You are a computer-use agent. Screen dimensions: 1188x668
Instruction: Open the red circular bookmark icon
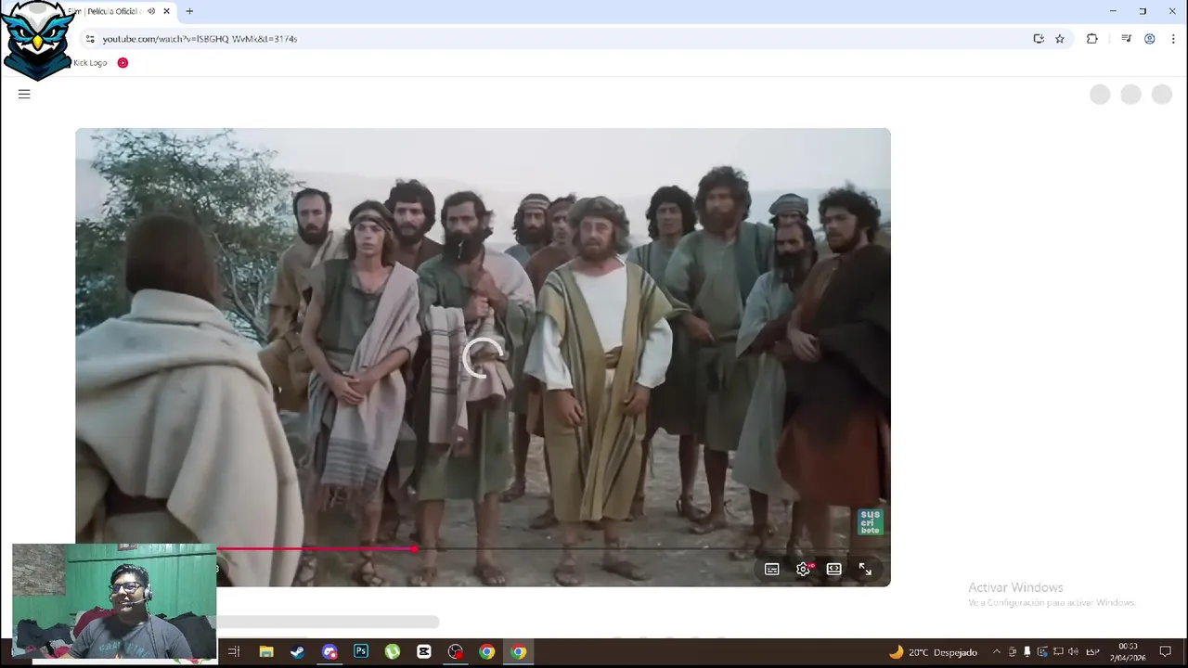point(123,63)
